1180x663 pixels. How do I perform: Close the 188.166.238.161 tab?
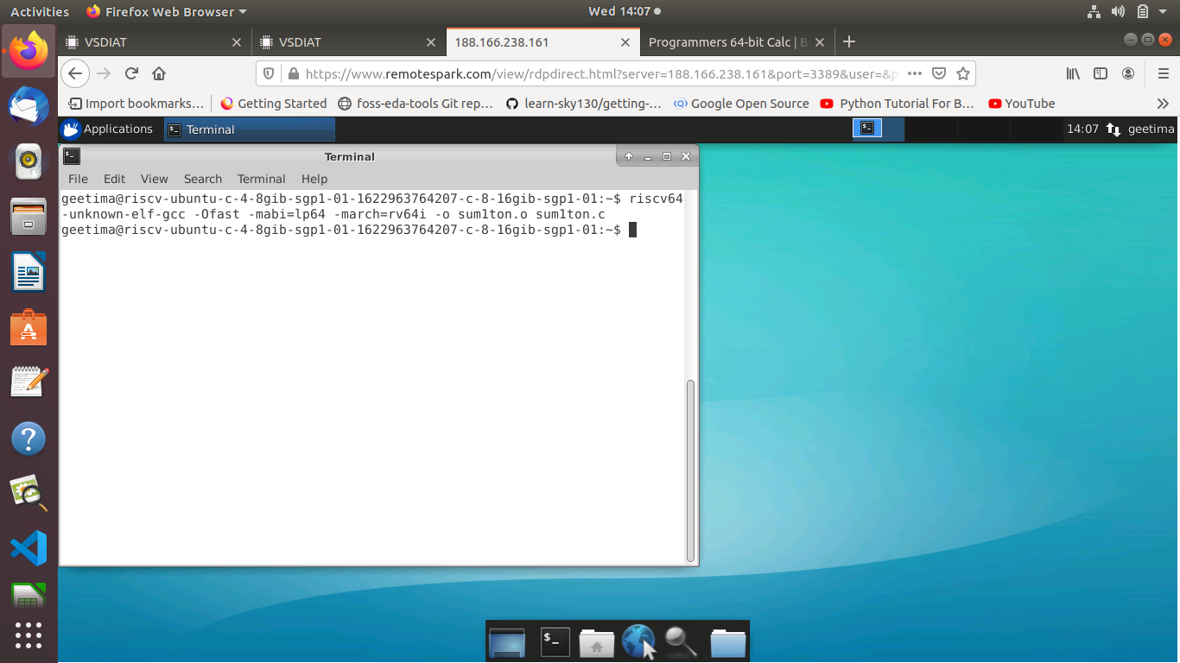point(625,42)
